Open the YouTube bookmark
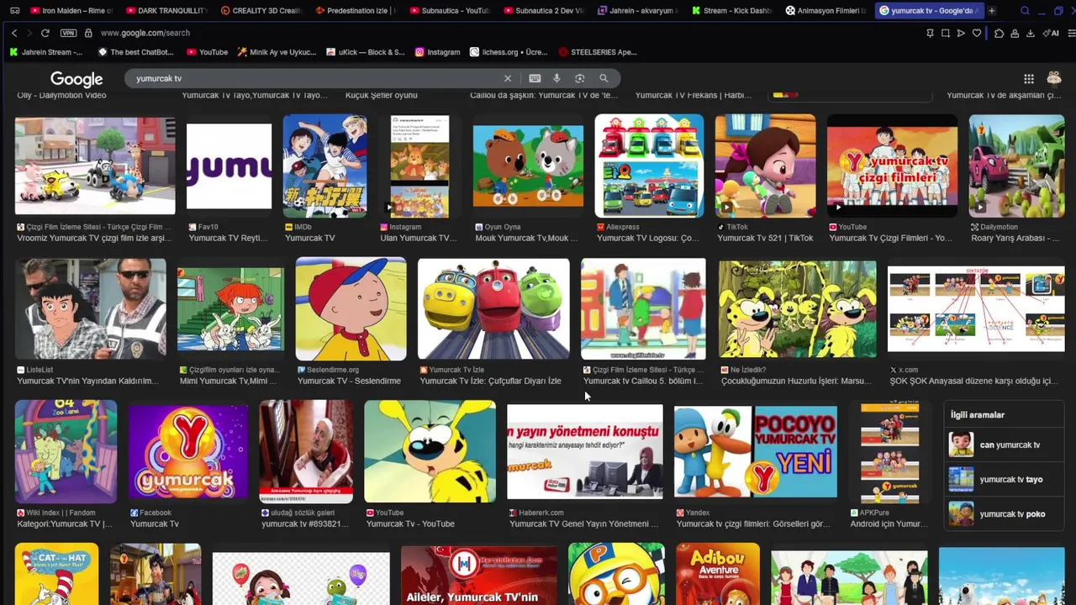This screenshot has height=605, width=1076. click(208, 52)
